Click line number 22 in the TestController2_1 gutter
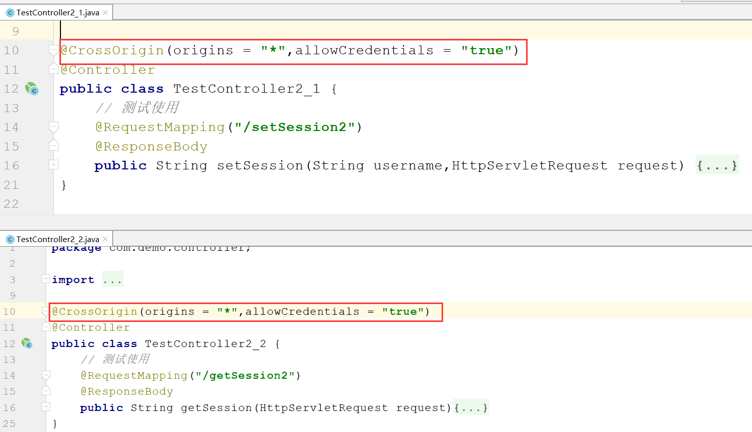 pos(11,204)
